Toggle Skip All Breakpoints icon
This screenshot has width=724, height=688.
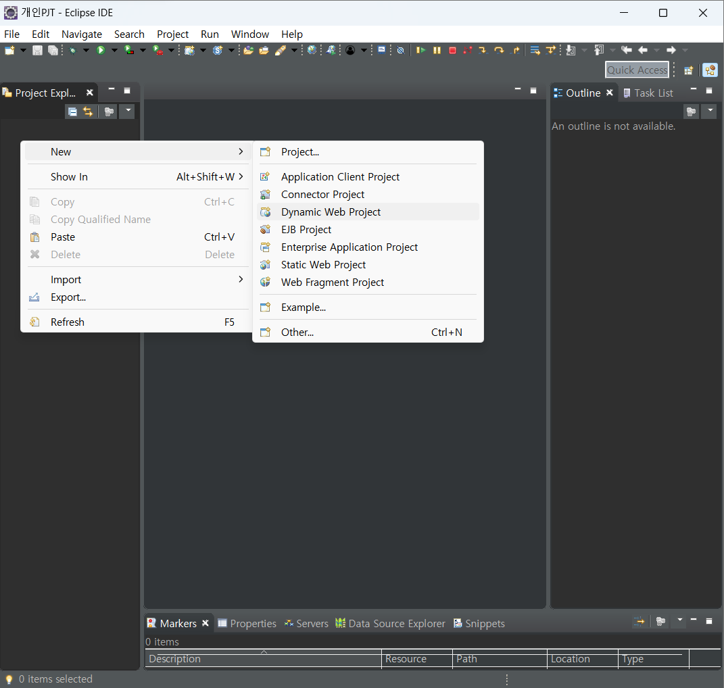(400, 50)
